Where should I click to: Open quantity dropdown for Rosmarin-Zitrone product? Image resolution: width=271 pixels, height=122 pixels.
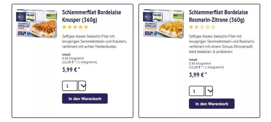click(x=209, y=91)
